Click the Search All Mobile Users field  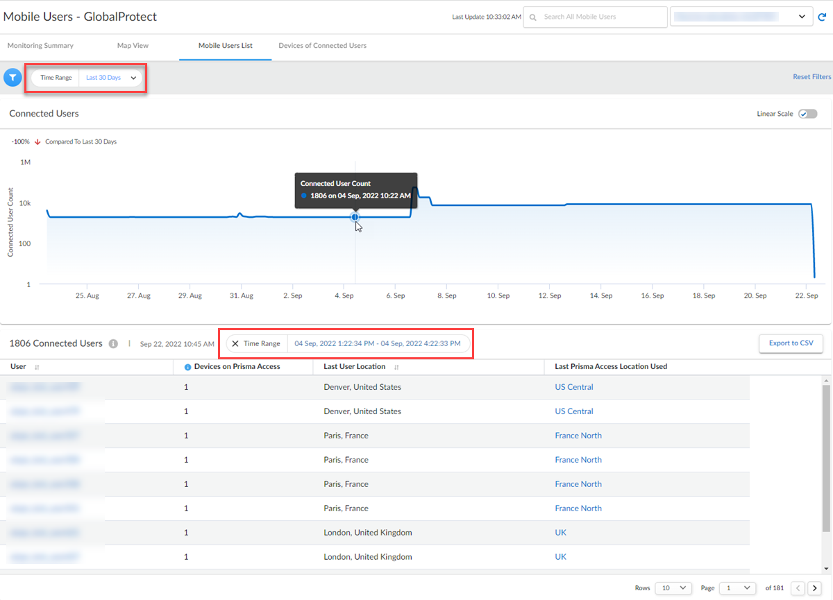(594, 17)
